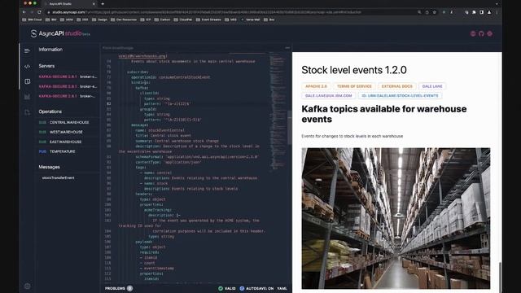Open the SUB CENTRAL.WAREHOUSE operation
Image resolution: width=521 pixels, height=293 pixels.
pos(63,122)
